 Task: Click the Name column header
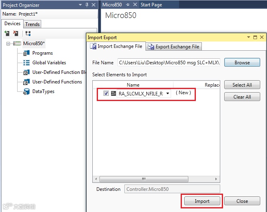coord(133,85)
